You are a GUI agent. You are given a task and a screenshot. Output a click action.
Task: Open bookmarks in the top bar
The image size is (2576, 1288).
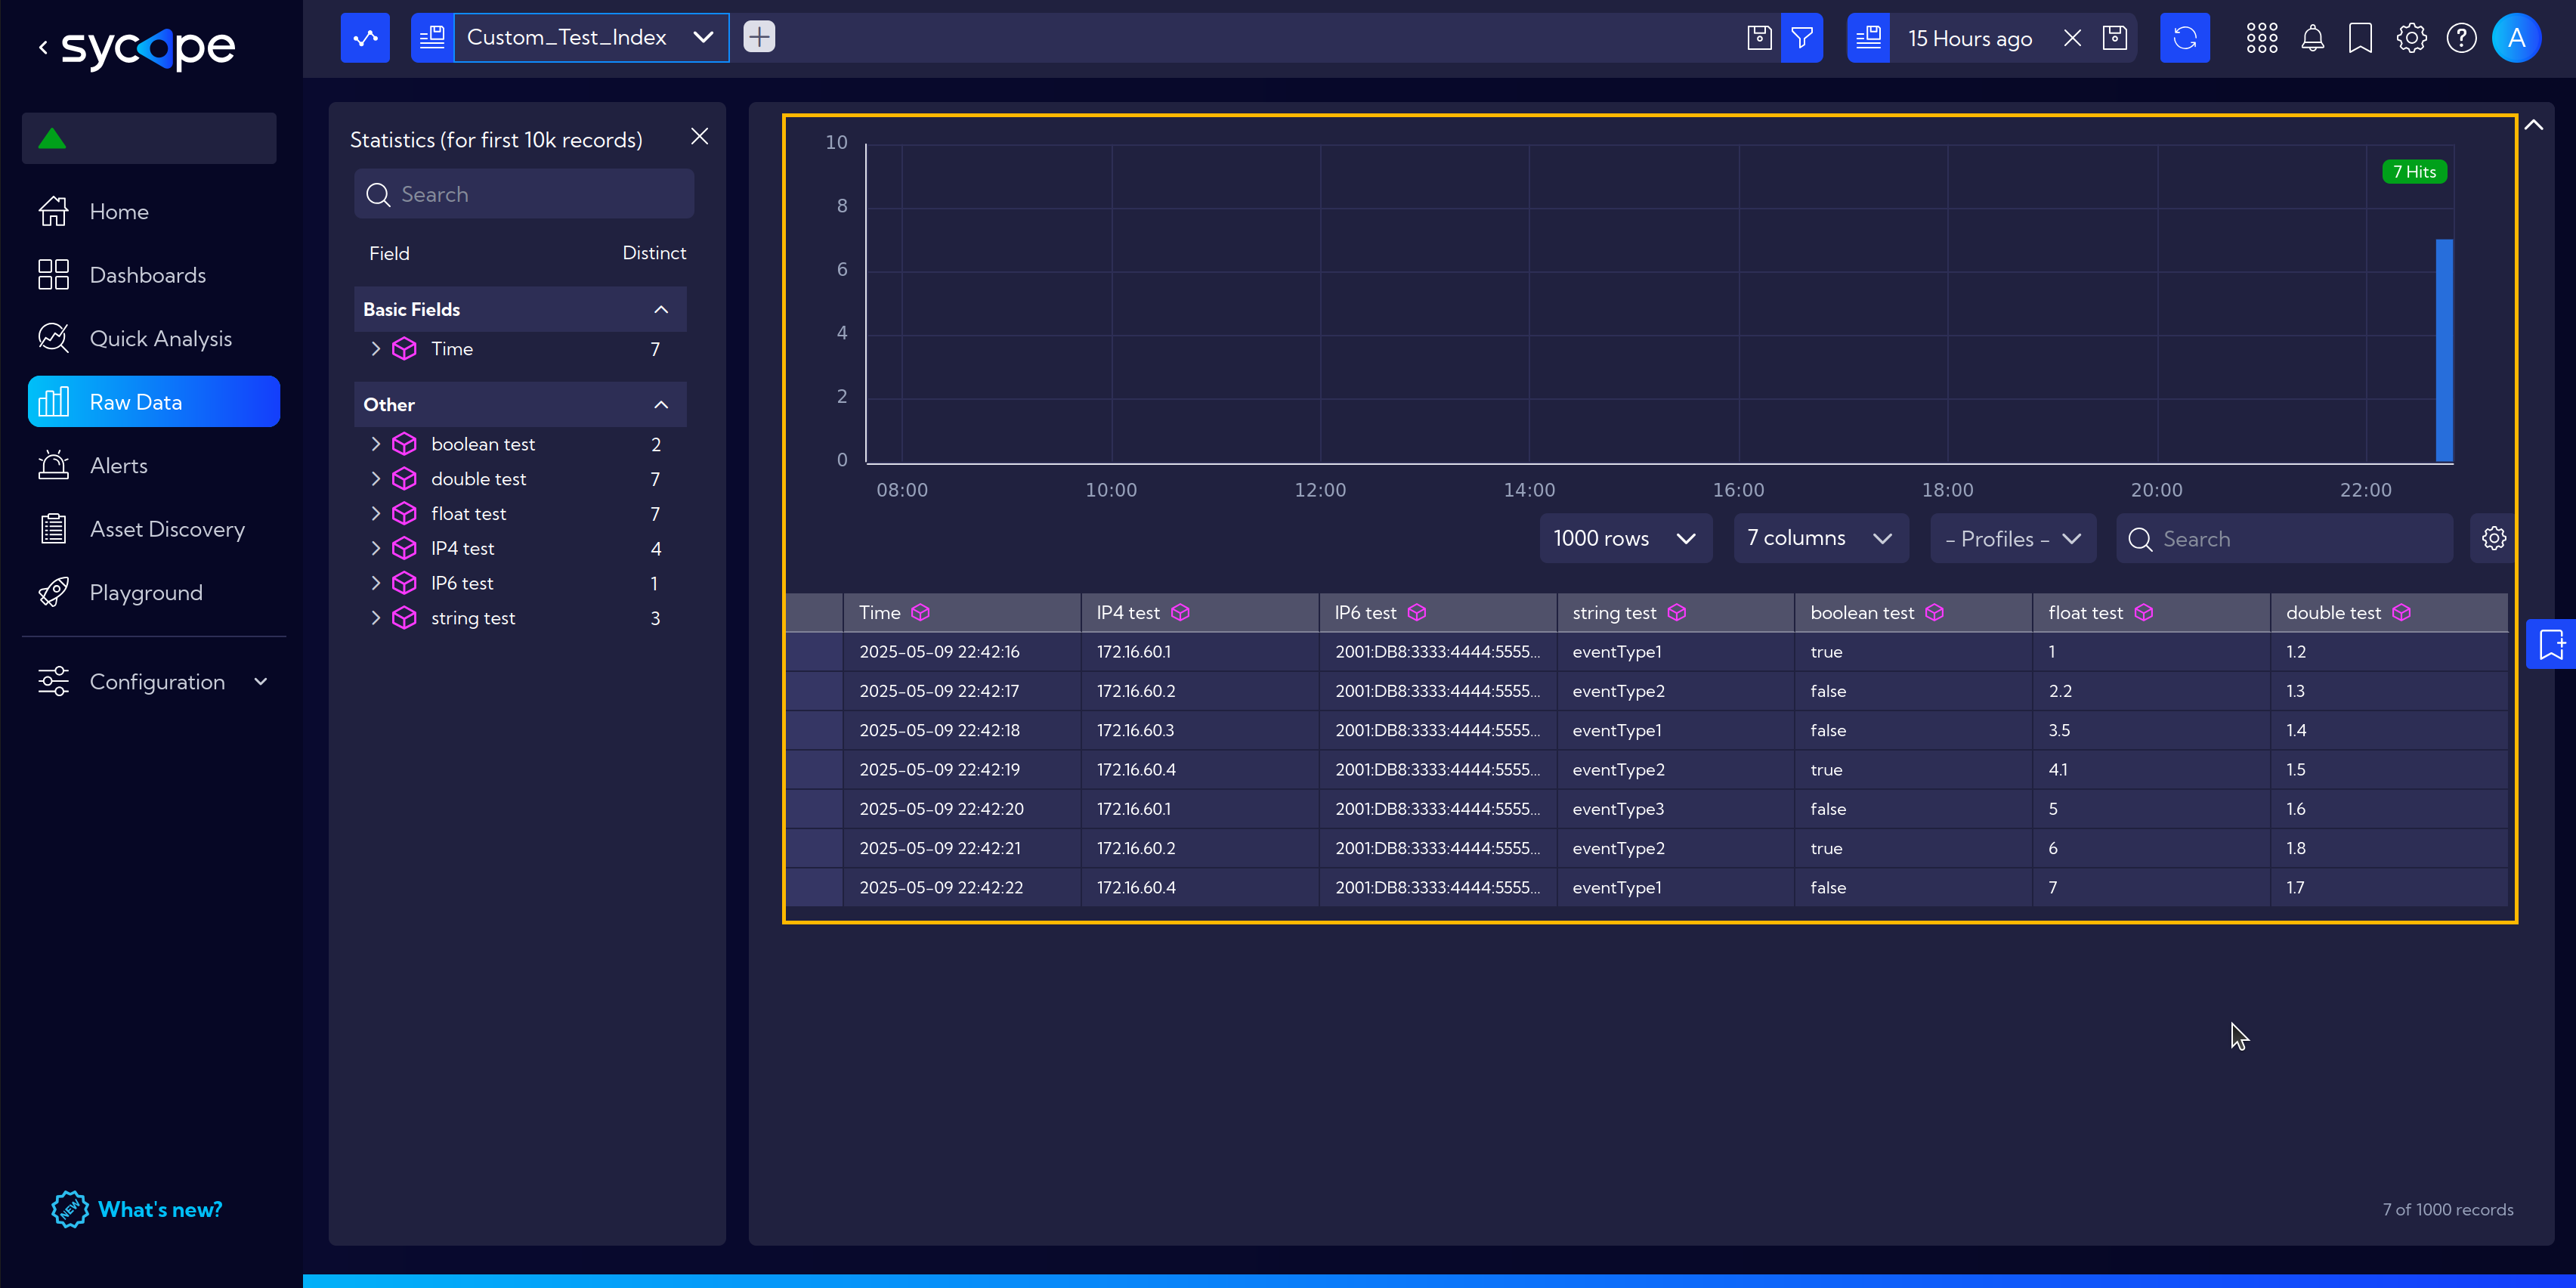(x=2360, y=38)
